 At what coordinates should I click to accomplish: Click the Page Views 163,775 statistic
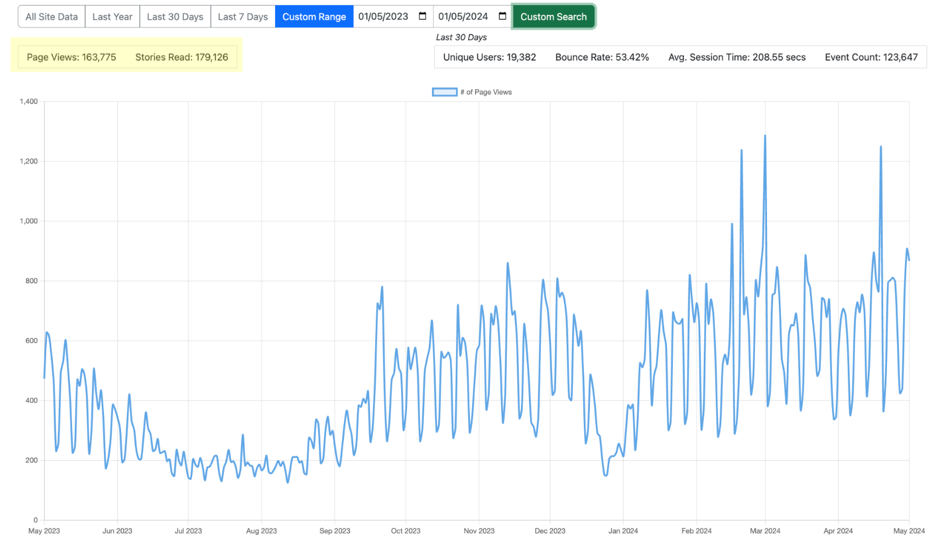coord(72,57)
